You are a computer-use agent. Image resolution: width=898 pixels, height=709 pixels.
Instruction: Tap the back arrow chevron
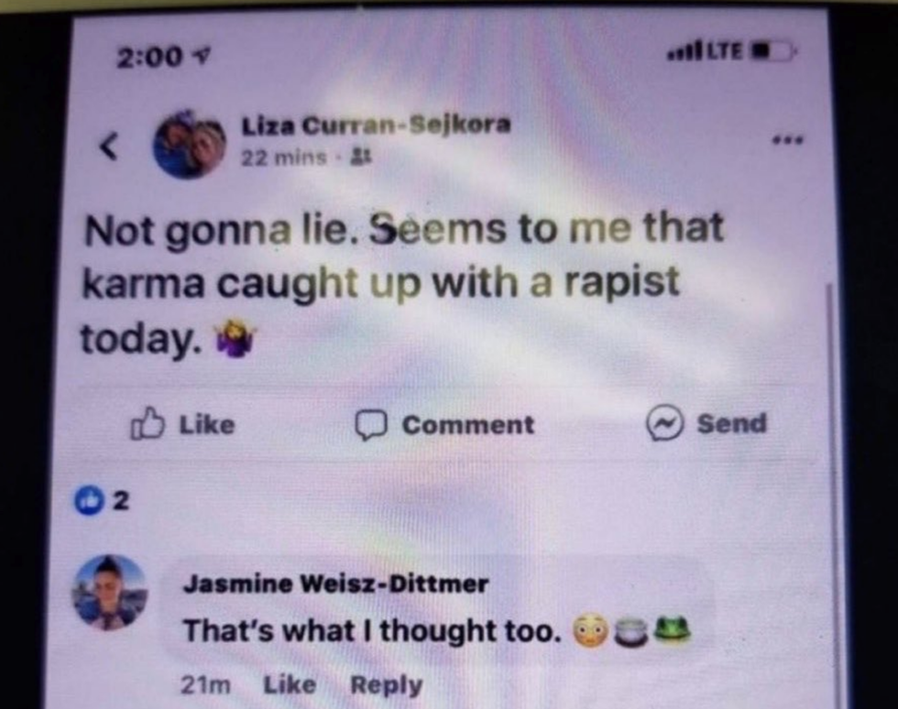[109, 146]
